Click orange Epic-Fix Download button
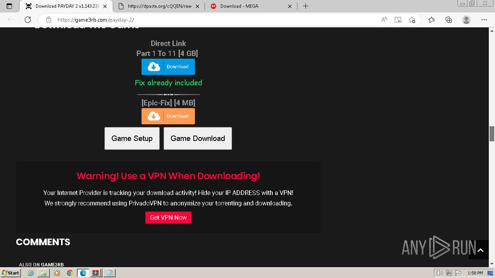This screenshot has height=278, width=495. click(x=168, y=116)
